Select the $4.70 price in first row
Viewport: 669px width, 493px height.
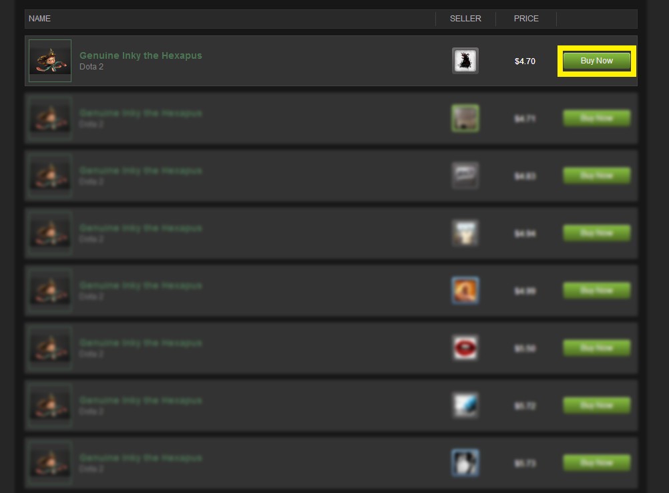525,61
